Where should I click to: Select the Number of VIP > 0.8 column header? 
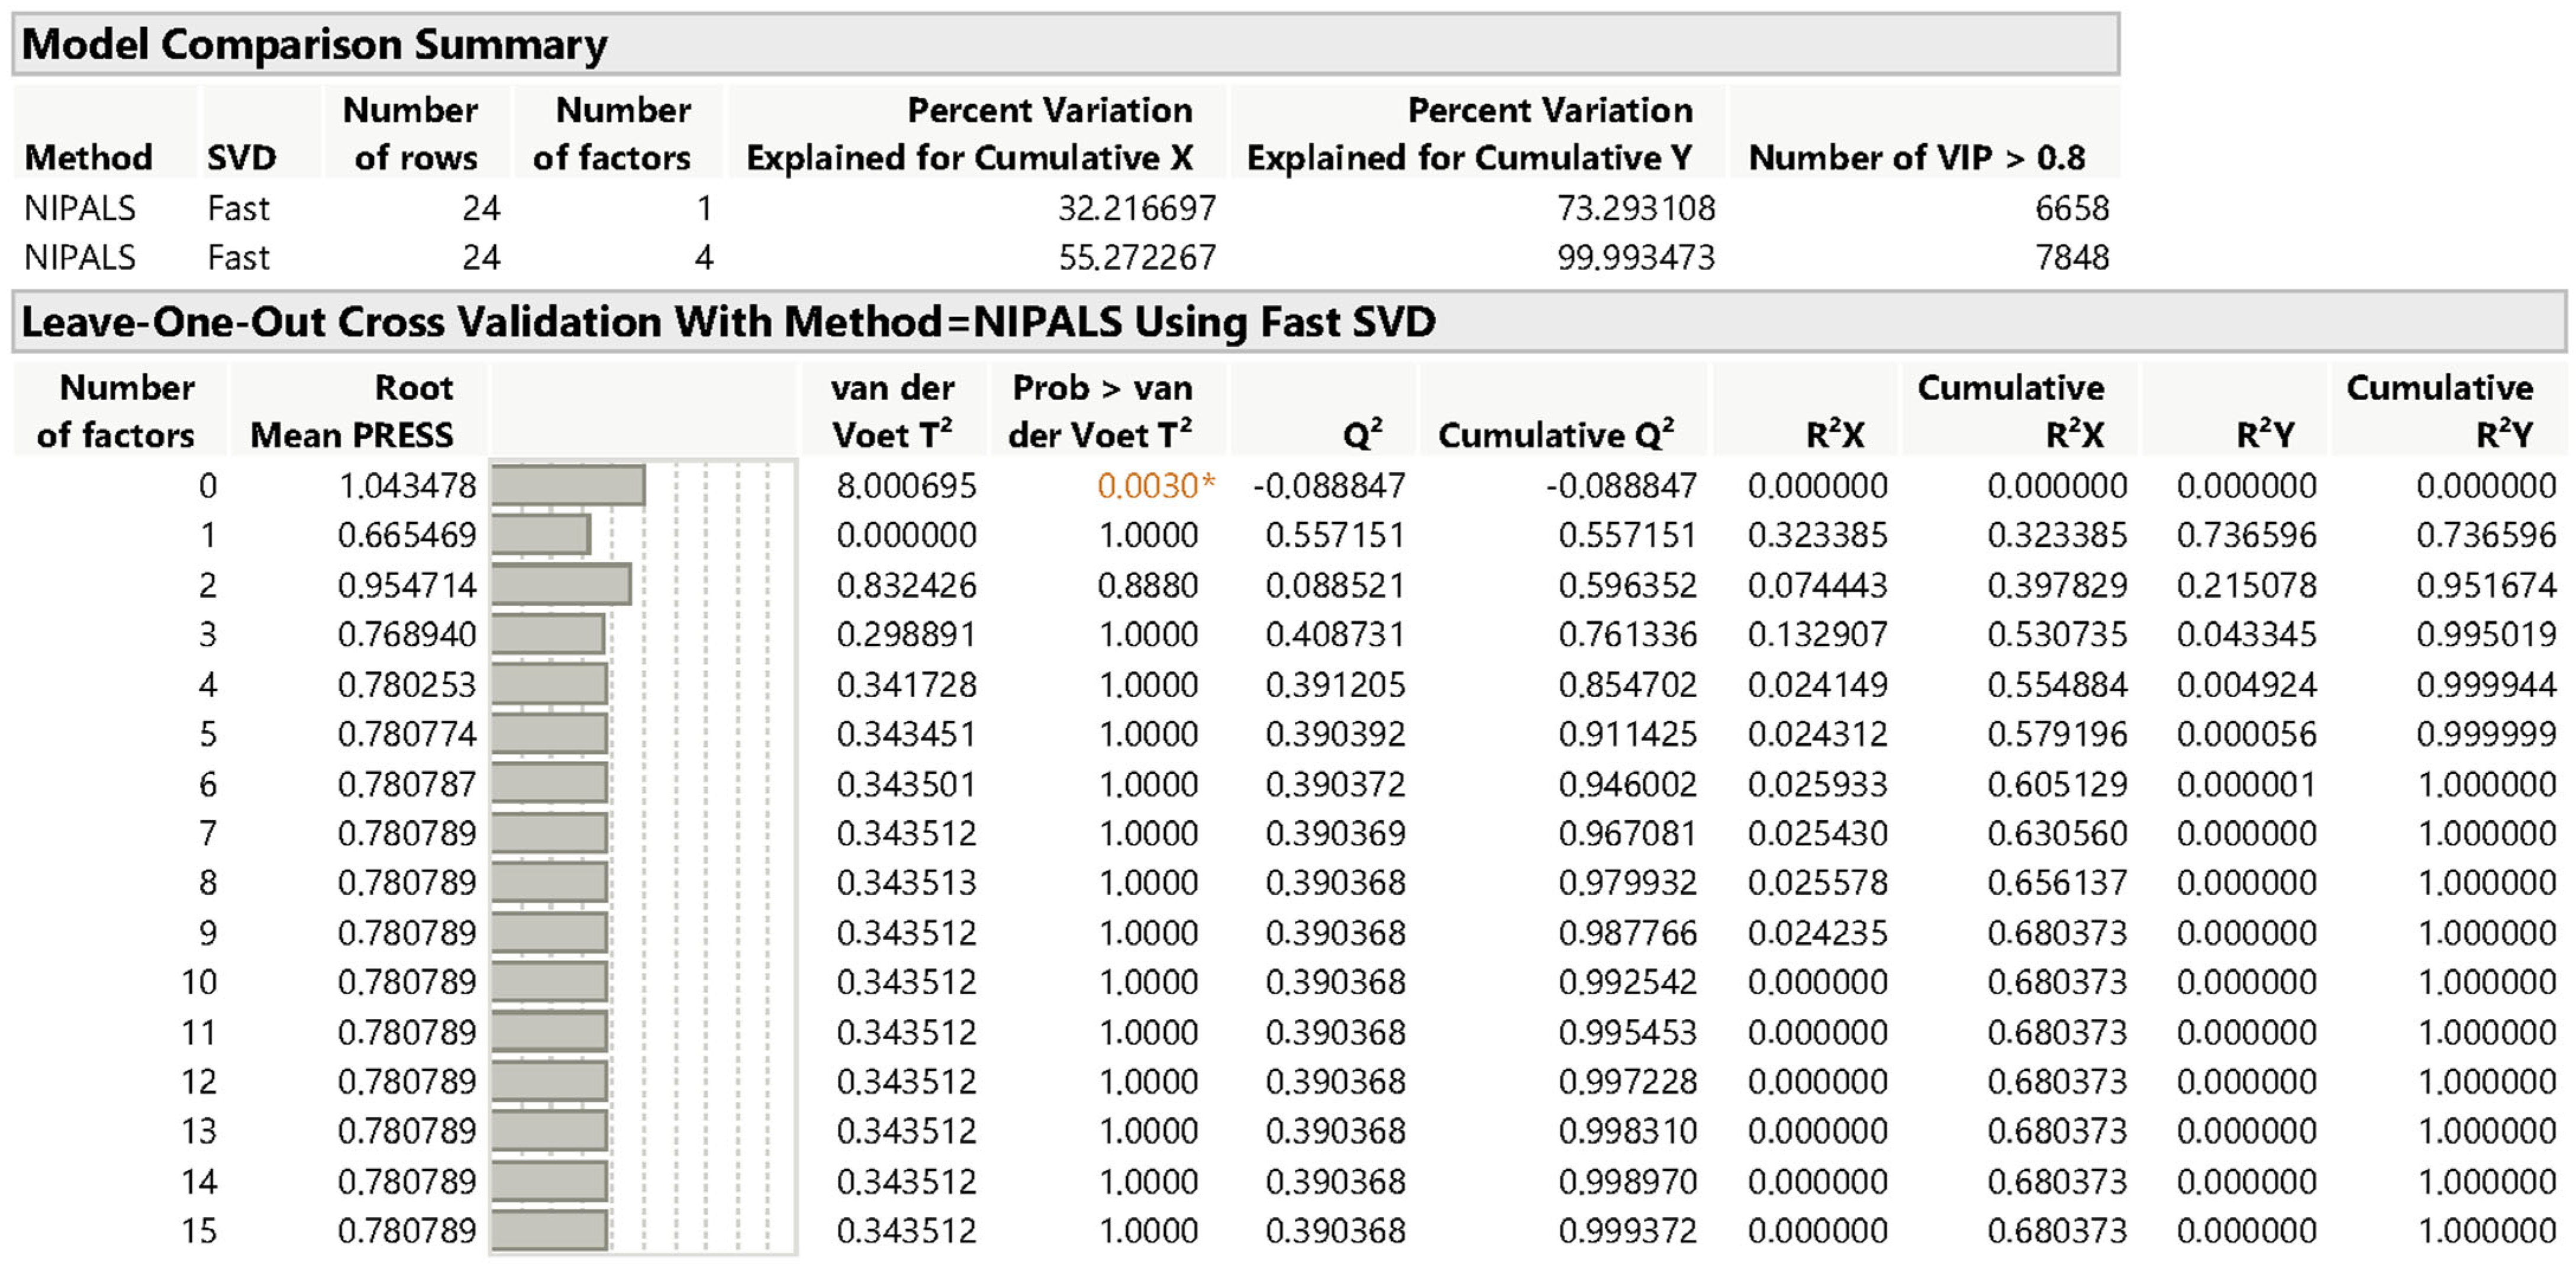pyautogui.click(x=1916, y=158)
